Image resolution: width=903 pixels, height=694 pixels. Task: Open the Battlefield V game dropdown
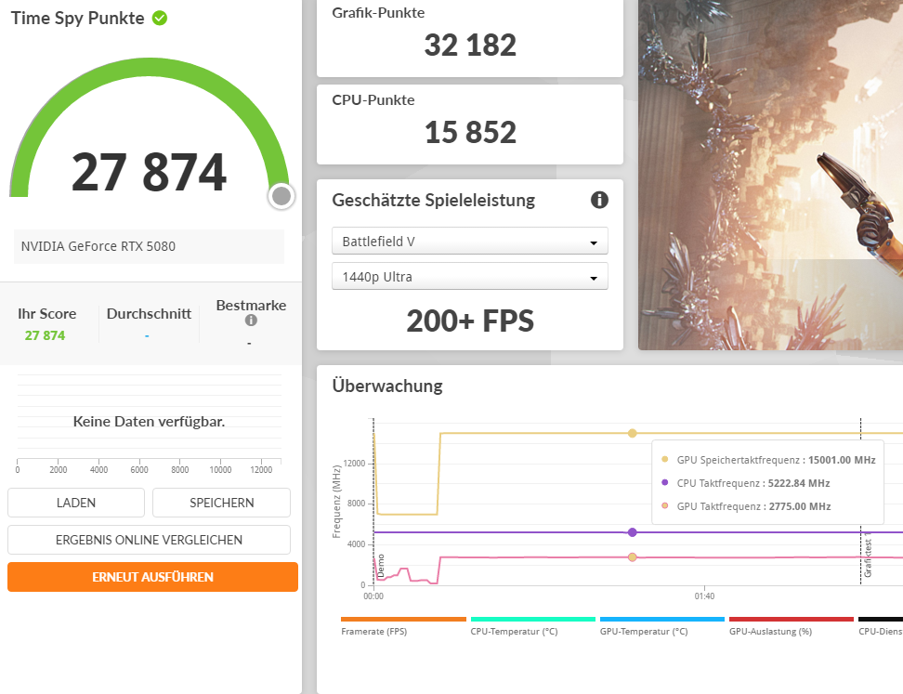click(470, 242)
